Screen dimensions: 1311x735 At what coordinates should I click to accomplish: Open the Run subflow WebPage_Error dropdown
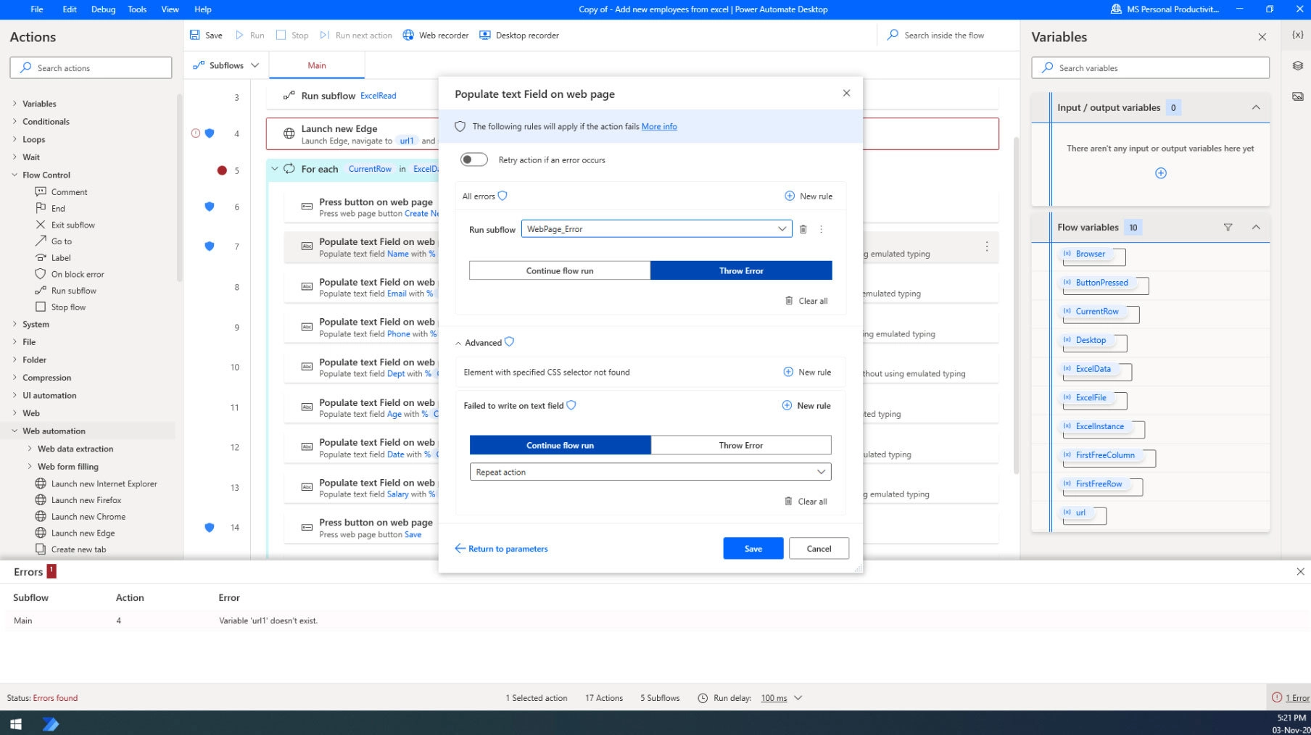[x=782, y=229]
